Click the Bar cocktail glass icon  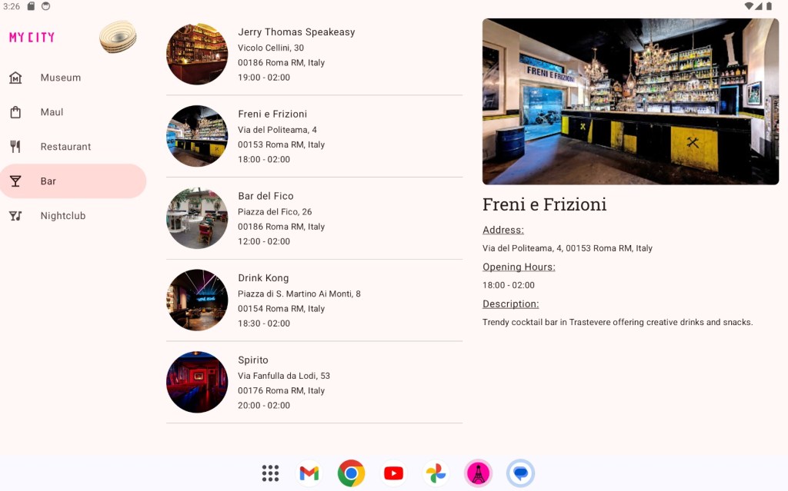pos(15,181)
